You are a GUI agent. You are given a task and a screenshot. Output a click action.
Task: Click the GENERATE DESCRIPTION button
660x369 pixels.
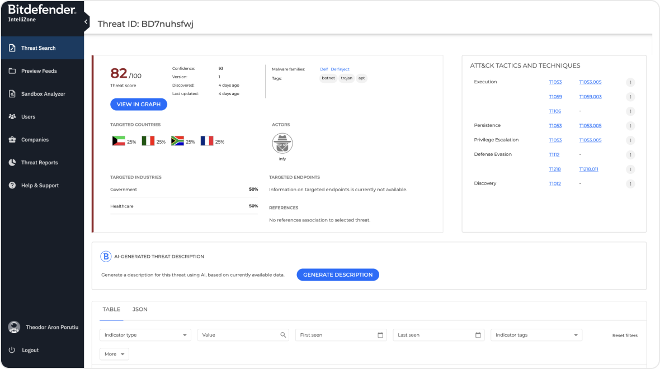[x=337, y=275]
